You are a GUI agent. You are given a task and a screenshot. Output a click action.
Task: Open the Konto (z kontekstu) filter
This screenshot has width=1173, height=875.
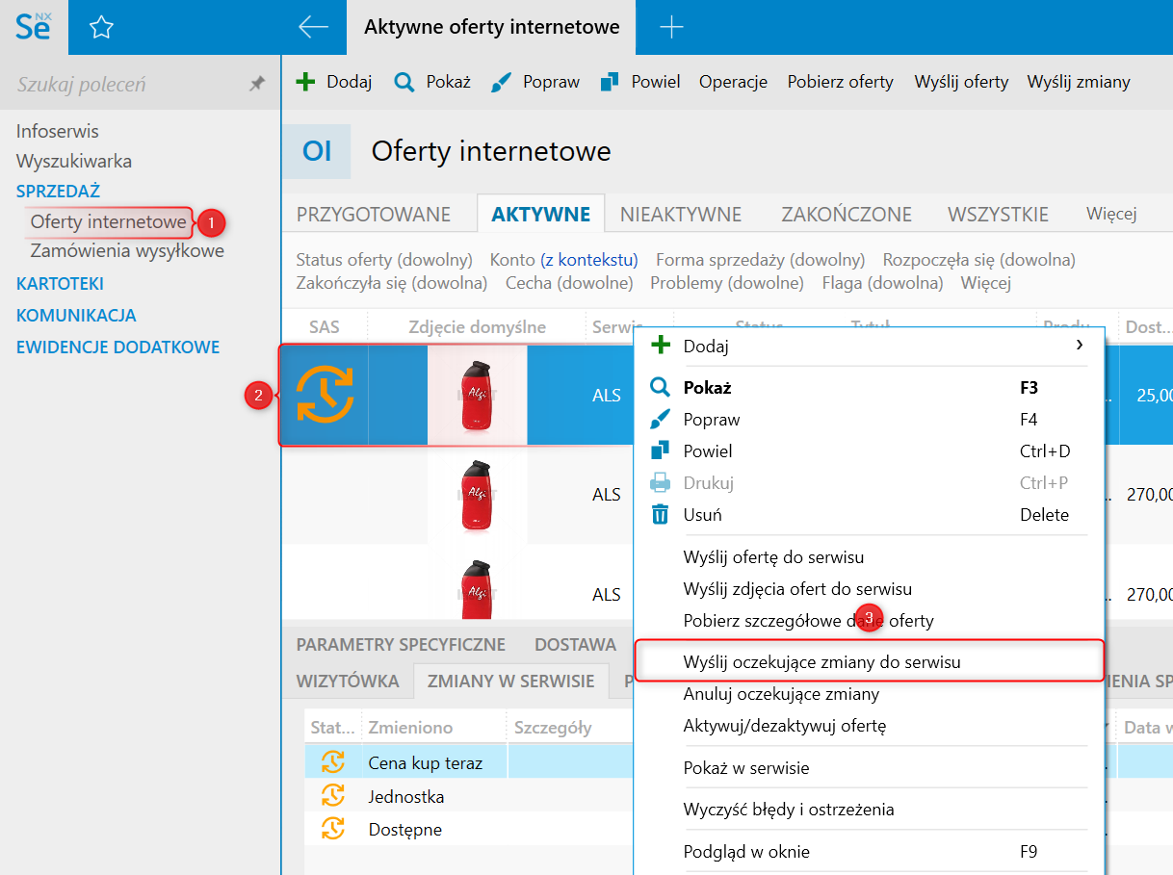(x=564, y=260)
